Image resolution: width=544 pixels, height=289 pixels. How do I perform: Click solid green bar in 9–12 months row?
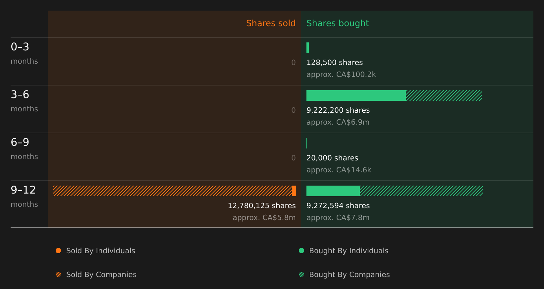coord(333,191)
